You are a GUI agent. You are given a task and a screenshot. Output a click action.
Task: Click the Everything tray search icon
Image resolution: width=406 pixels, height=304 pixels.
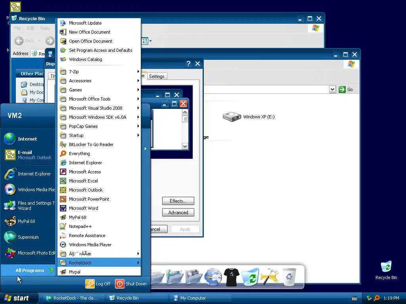[377, 298]
